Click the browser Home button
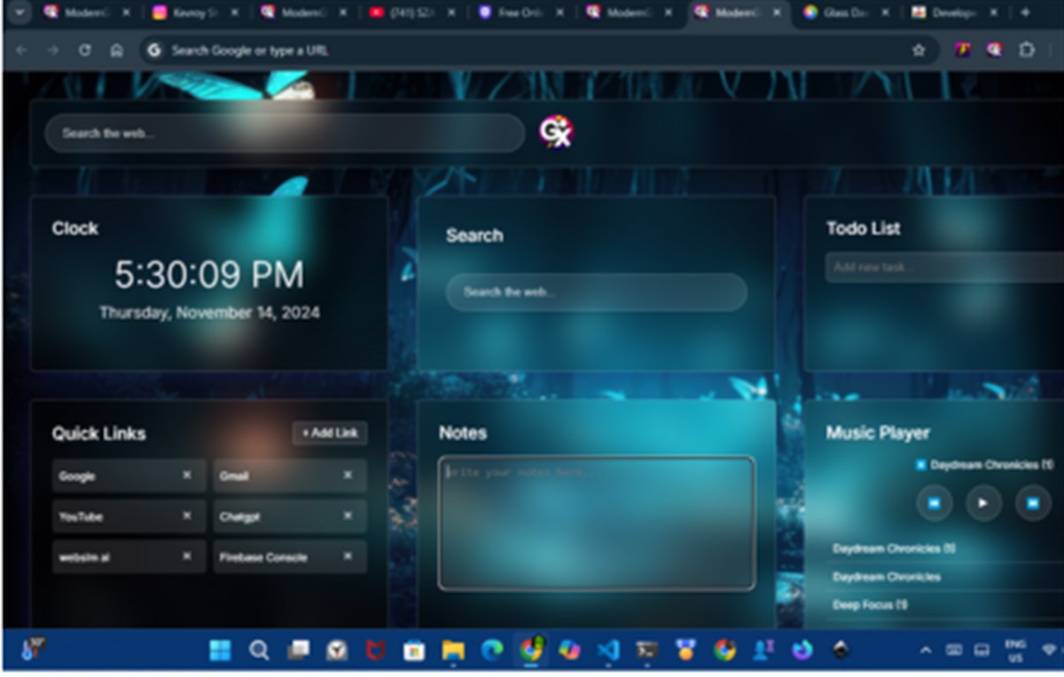 (116, 51)
